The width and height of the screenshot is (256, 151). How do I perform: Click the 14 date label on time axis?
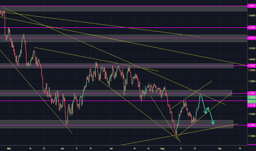point(30,149)
